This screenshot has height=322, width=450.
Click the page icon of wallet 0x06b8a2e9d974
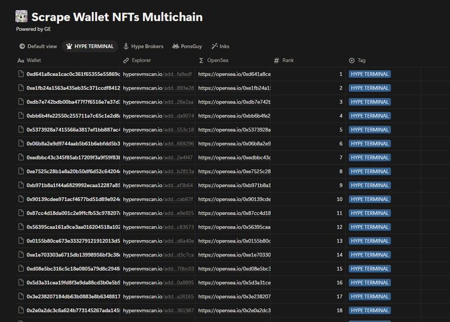21,143
